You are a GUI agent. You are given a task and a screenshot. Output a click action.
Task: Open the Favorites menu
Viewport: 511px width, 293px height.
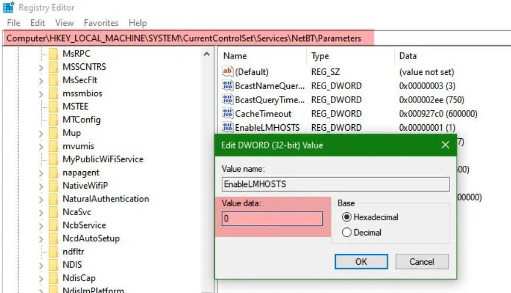[x=101, y=23]
